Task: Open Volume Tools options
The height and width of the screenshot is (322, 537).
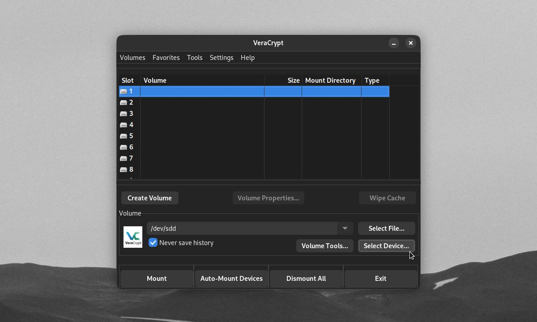Action: pos(325,246)
